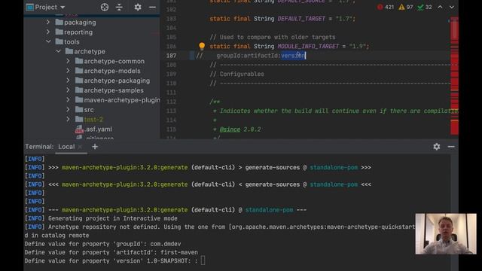This screenshot has width=482, height=271.
Task: Expand the reporting folder
Action: [x=48, y=32]
